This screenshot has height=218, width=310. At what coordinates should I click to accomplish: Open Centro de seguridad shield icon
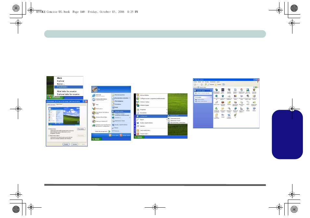coord(254,90)
